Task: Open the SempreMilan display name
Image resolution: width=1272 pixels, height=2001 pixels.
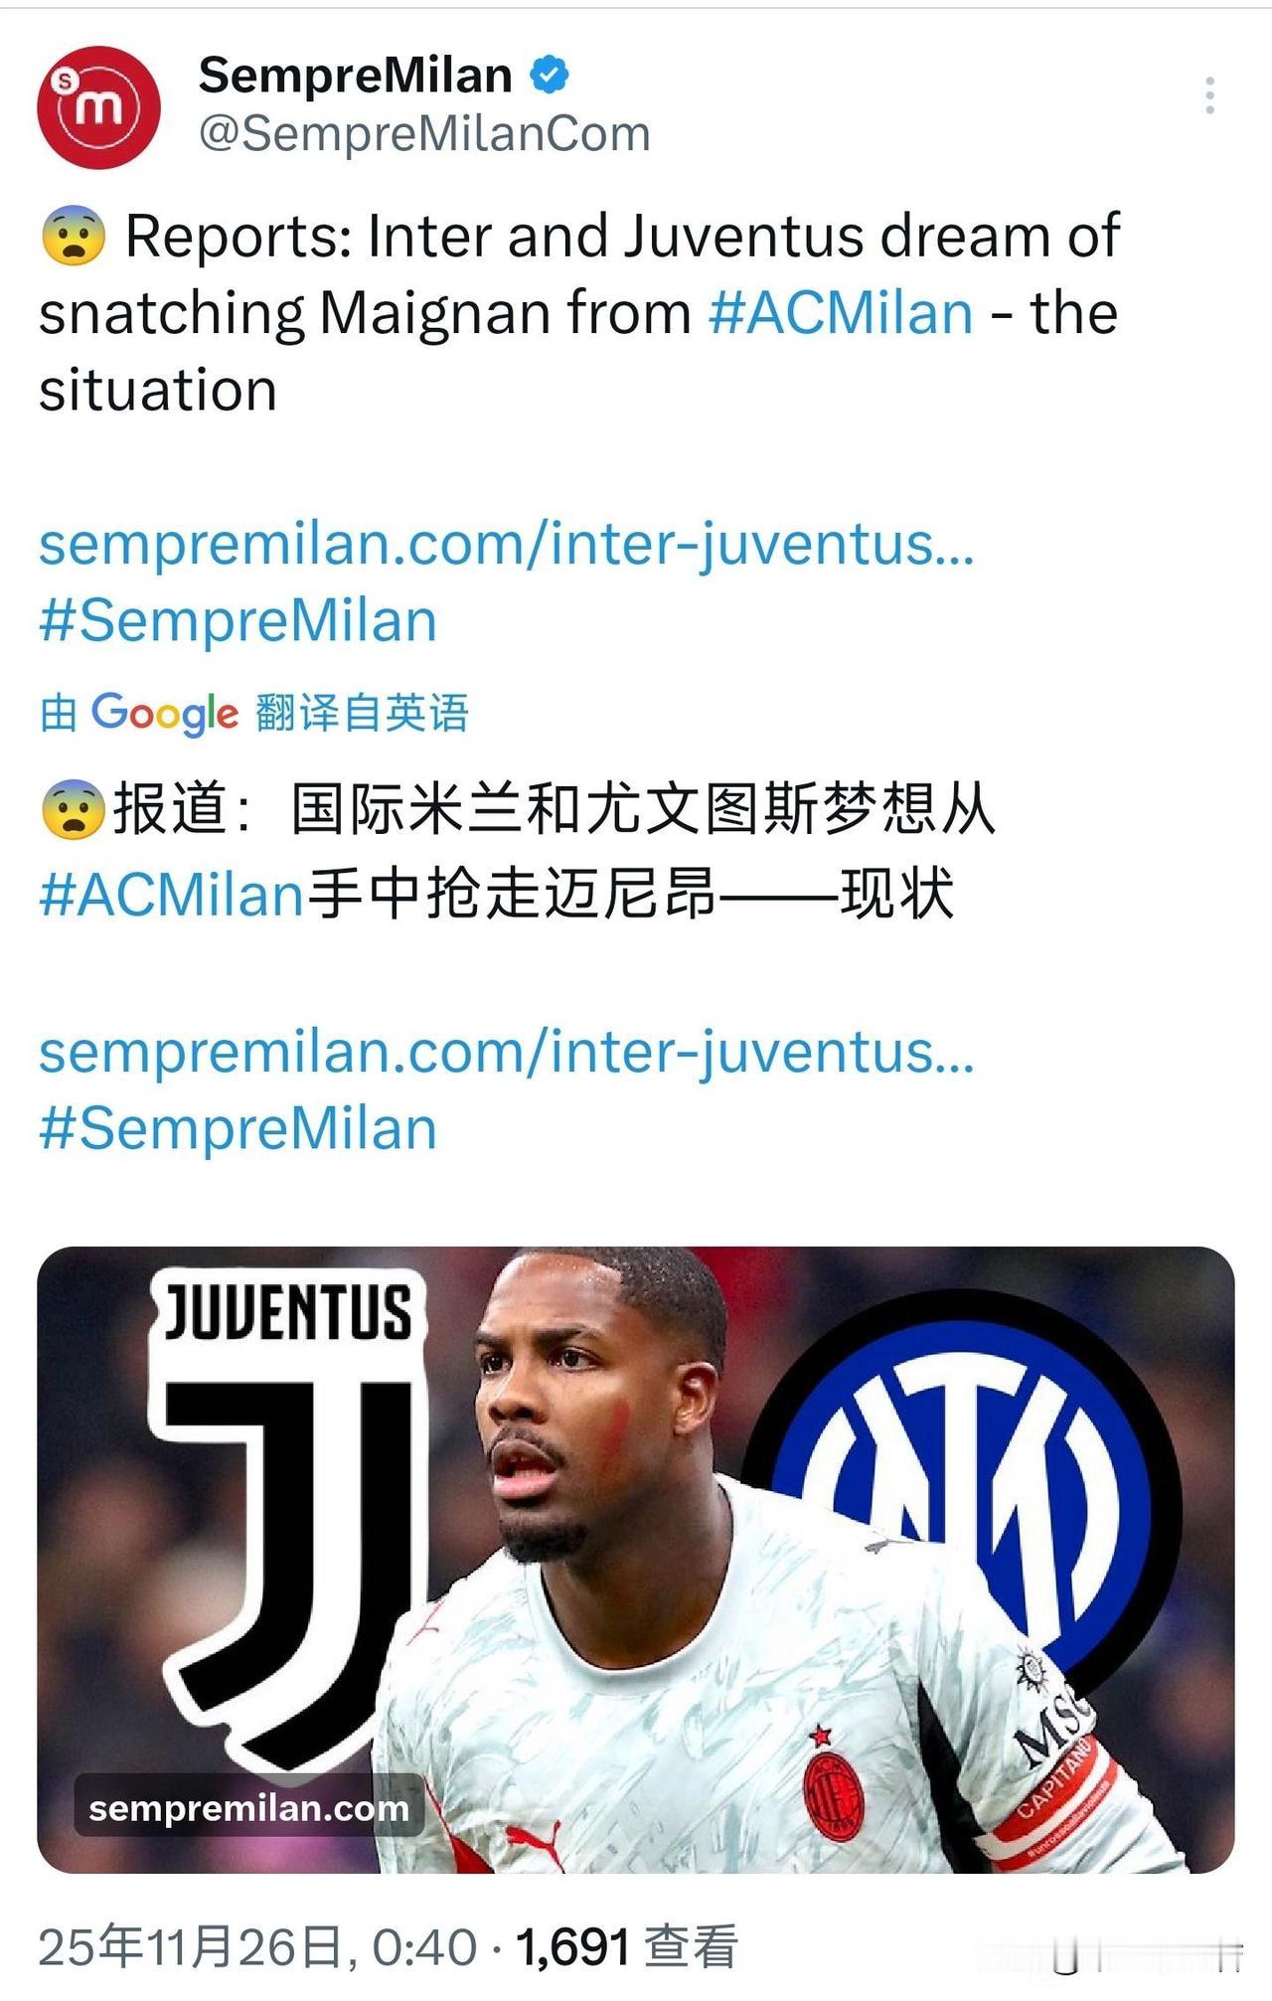Action: point(355,76)
